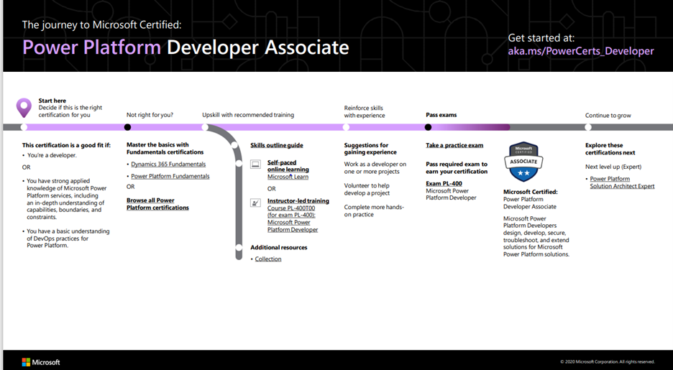Viewport: 673px width, 370px height.
Task: Click the Take a practice exam link
Action: (x=454, y=145)
